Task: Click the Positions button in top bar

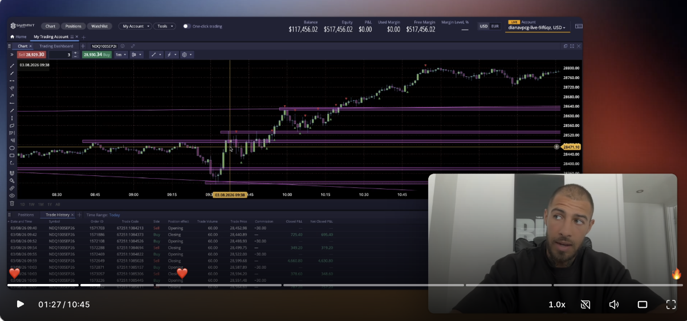Action: [73, 26]
